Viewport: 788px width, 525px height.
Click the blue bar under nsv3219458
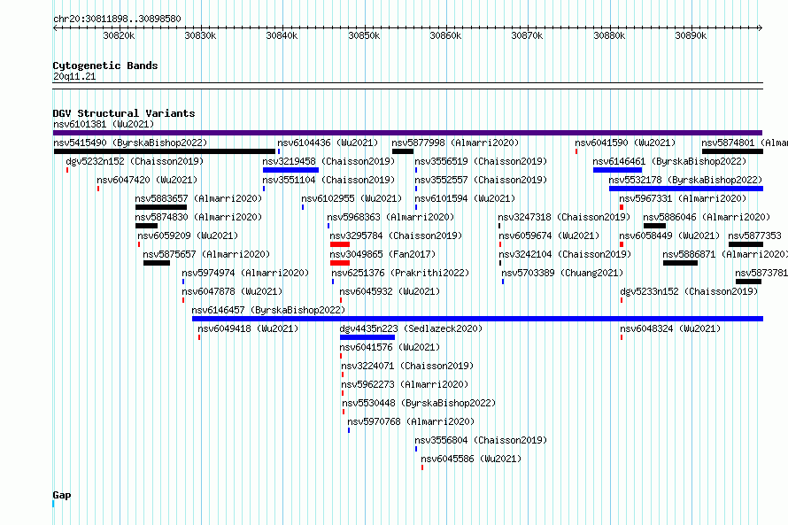(x=290, y=170)
